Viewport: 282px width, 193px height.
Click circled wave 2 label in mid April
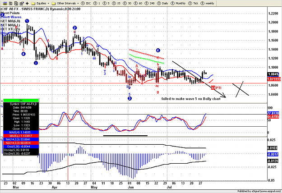75,28
